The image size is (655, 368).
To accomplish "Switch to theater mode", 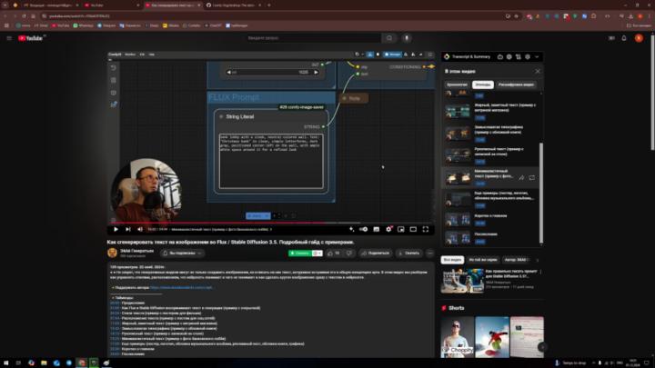I will point(413,229).
